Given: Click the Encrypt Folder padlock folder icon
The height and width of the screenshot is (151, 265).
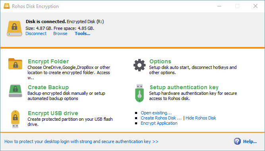Looking at the screenshot, I should tap(15, 64).
